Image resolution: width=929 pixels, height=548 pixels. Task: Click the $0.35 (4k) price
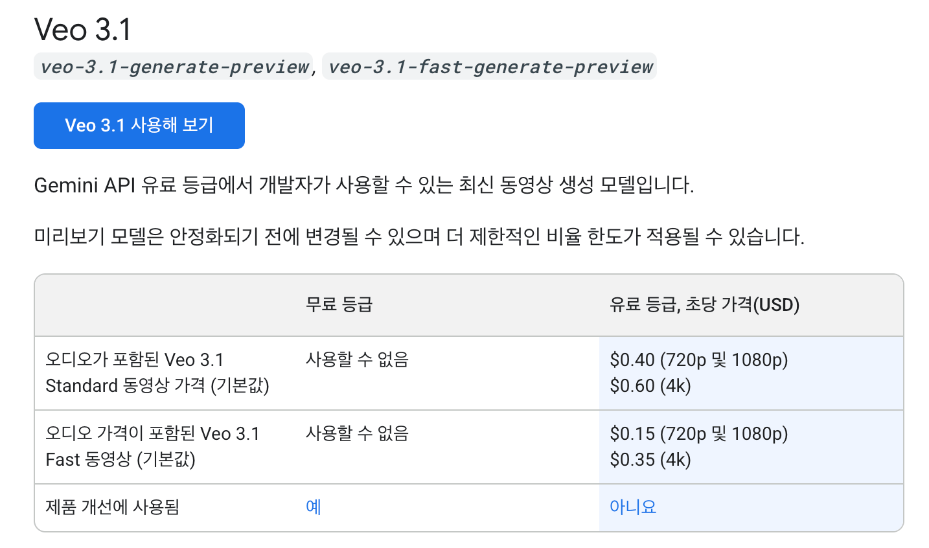click(650, 459)
